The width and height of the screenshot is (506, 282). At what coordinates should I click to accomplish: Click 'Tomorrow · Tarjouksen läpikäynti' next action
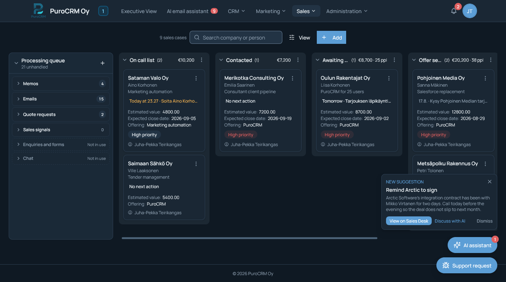point(357,101)
